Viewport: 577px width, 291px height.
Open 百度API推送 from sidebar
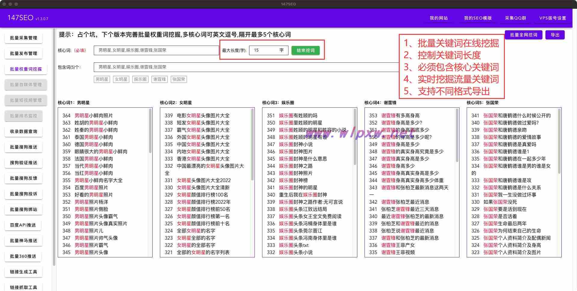pos(23,225)
